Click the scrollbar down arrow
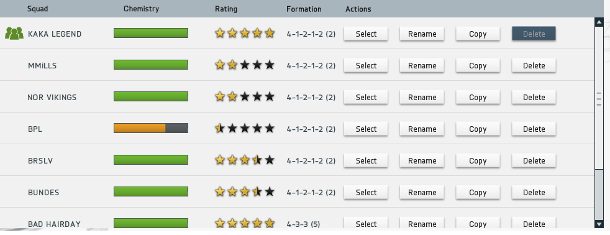This screenshot has height=235, width=610. pos(599,224)
